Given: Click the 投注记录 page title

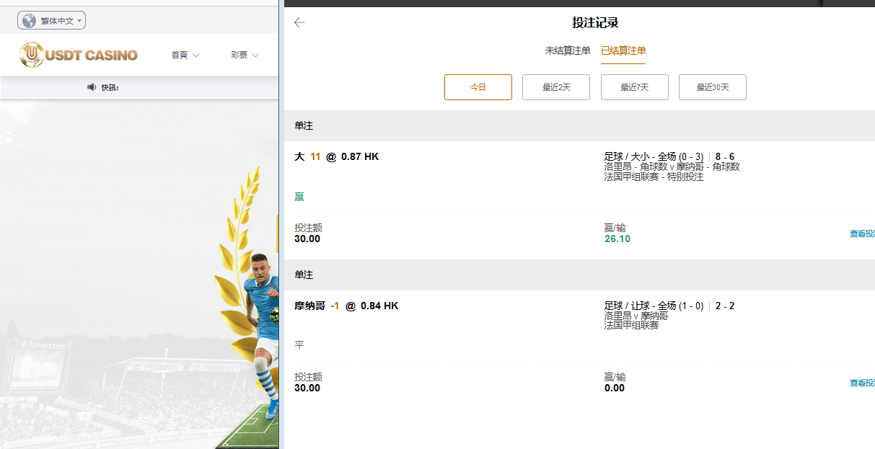Looking at the screenshot, I should click(595, 22).
